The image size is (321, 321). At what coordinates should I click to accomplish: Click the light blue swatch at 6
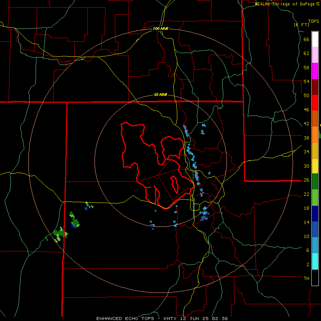pos(315,245)
